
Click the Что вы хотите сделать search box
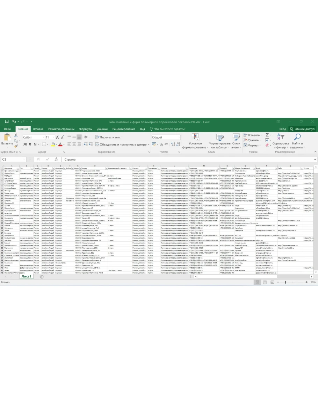(168, 129)
